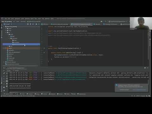Open the Window menu

pos(47,19)
